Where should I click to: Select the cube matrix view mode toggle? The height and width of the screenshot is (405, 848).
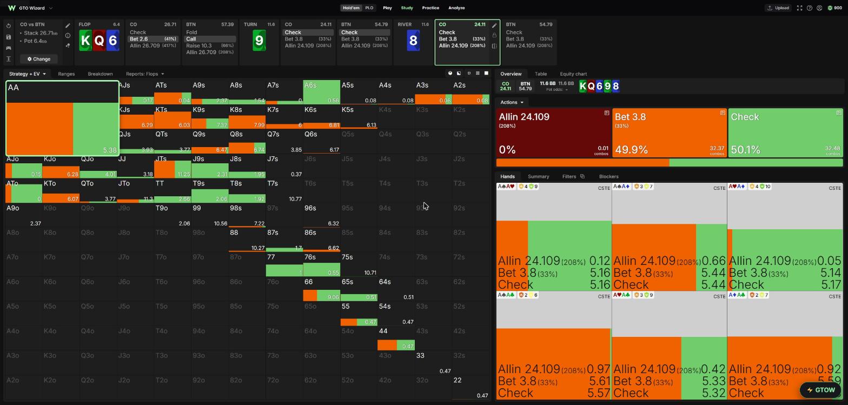pyautogui.click(x=450, y=73)
